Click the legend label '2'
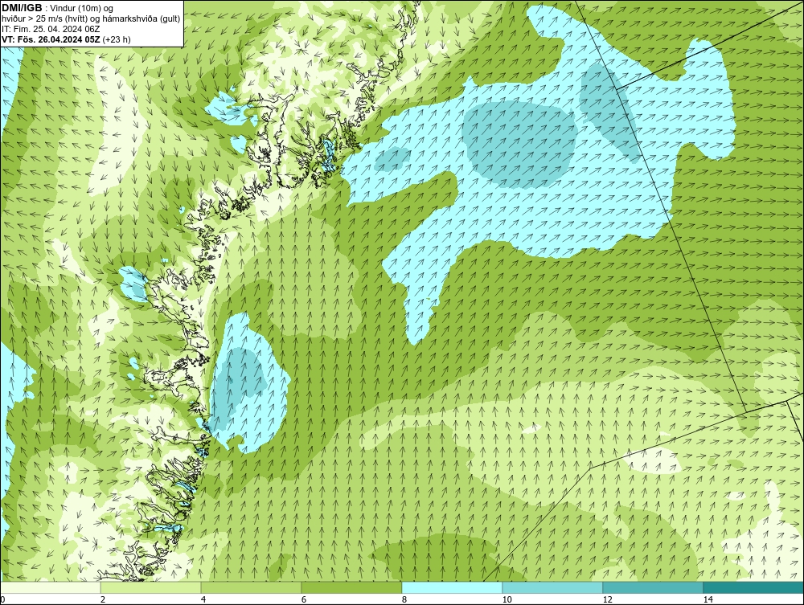The image size is (804, 605). [x=103, y=599]
